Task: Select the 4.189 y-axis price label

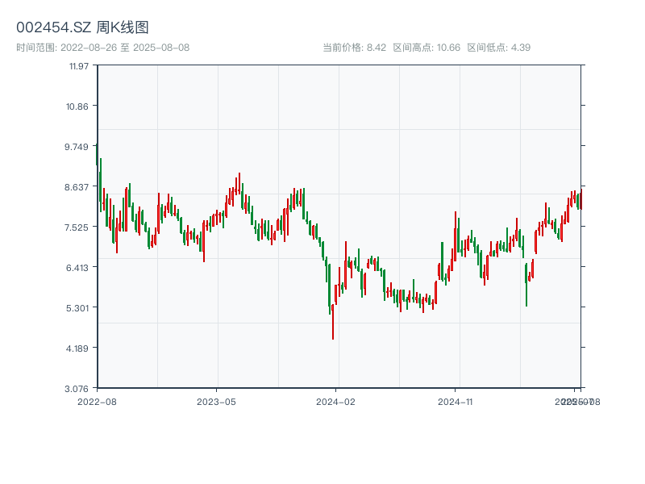Action: point(77,348)
